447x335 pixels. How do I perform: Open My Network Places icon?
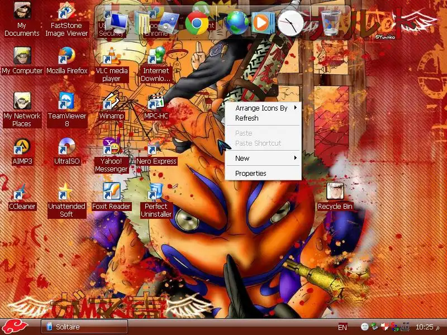click(22, 109)
